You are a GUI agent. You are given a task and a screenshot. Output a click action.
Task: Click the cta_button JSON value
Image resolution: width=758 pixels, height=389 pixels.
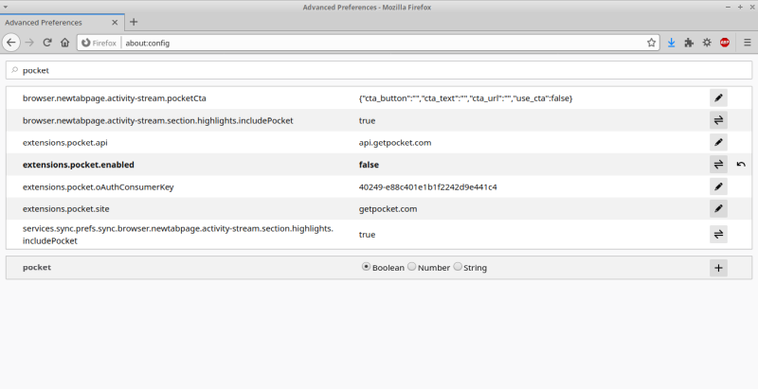click(x=465, y=98)
